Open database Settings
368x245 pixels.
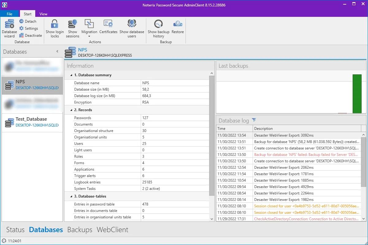click(x=29, y=28)
